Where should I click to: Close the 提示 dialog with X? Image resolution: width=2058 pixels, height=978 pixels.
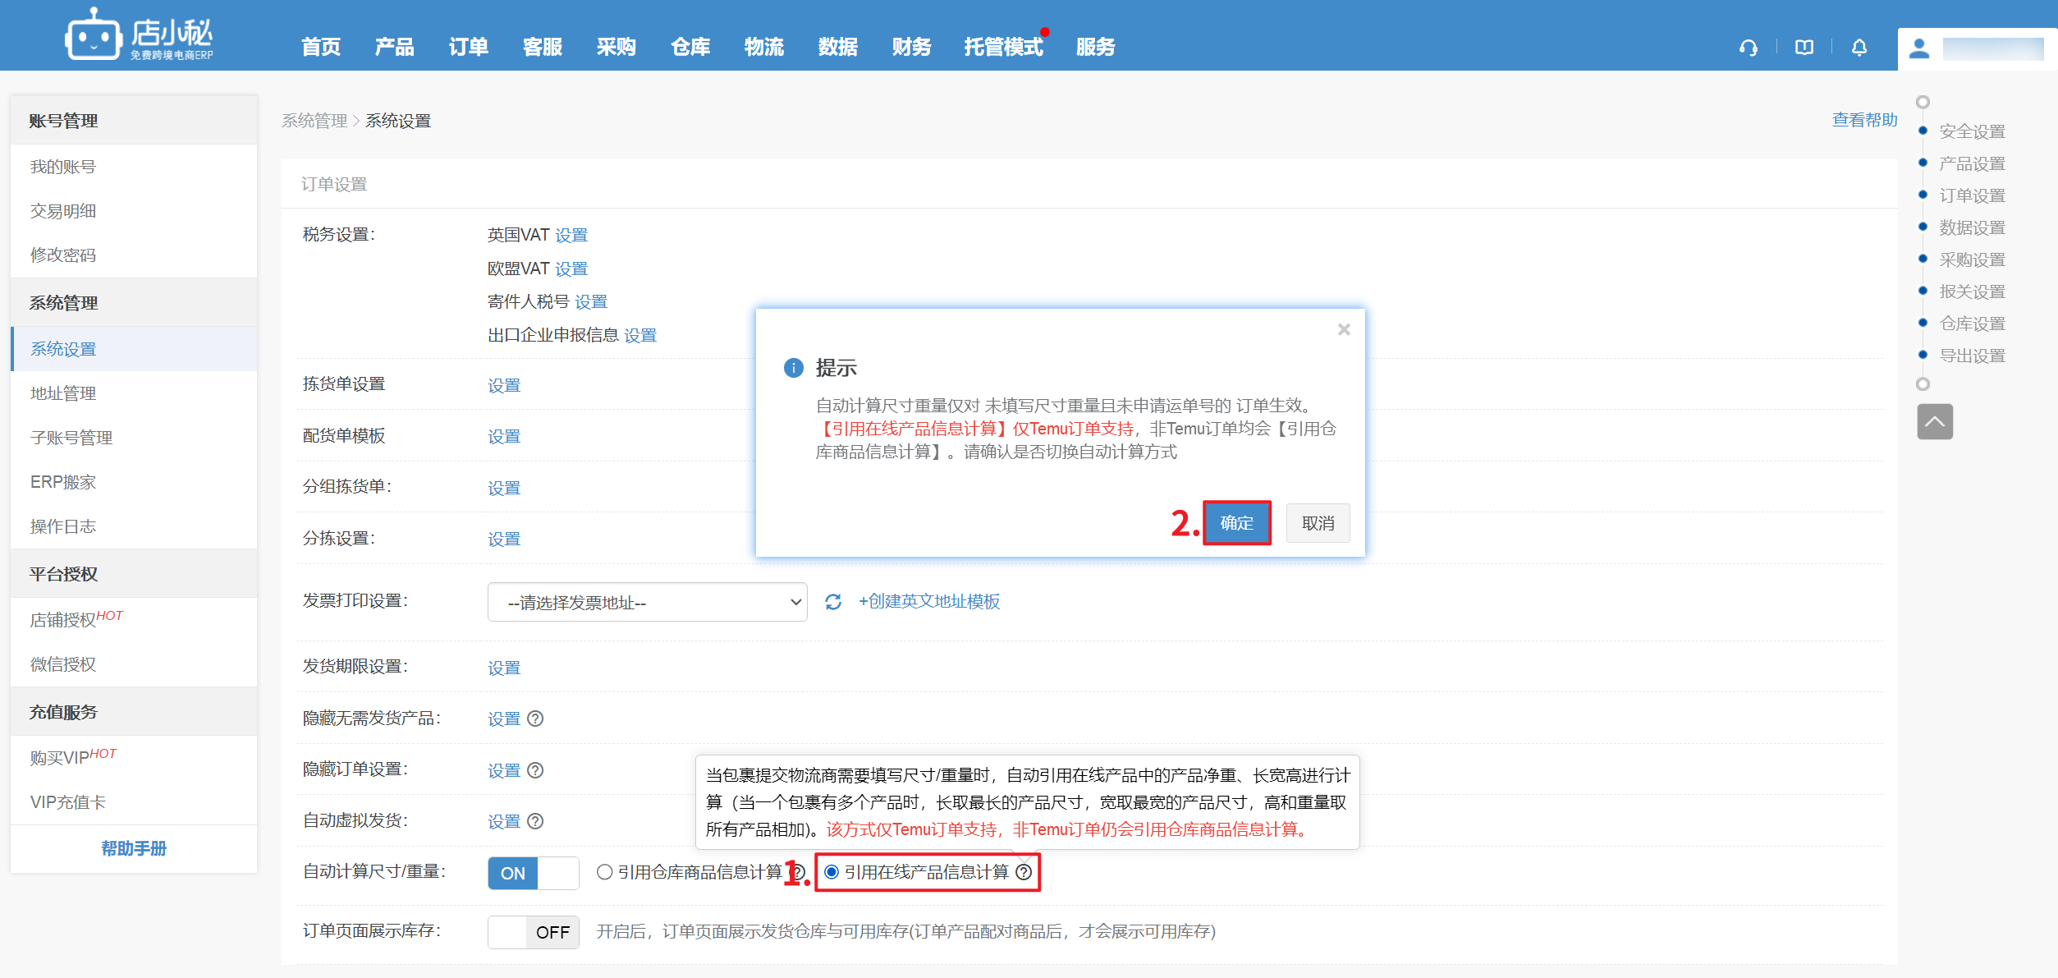pos(1343,329)
